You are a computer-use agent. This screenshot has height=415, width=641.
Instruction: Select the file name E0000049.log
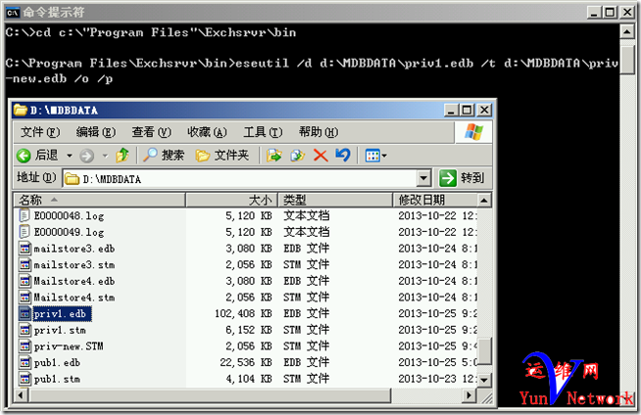pyautogui.click(x=69, y=232)
